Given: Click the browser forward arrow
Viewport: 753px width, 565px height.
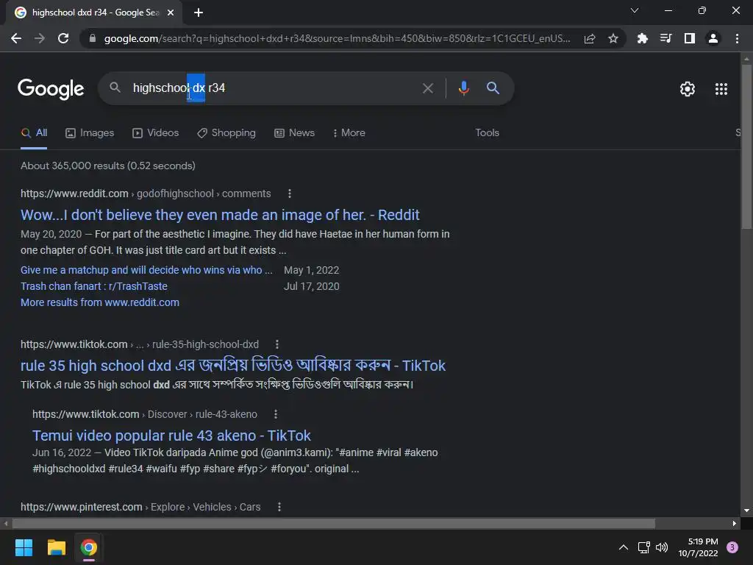Looking at the screenshot, I should coord(40,38).
